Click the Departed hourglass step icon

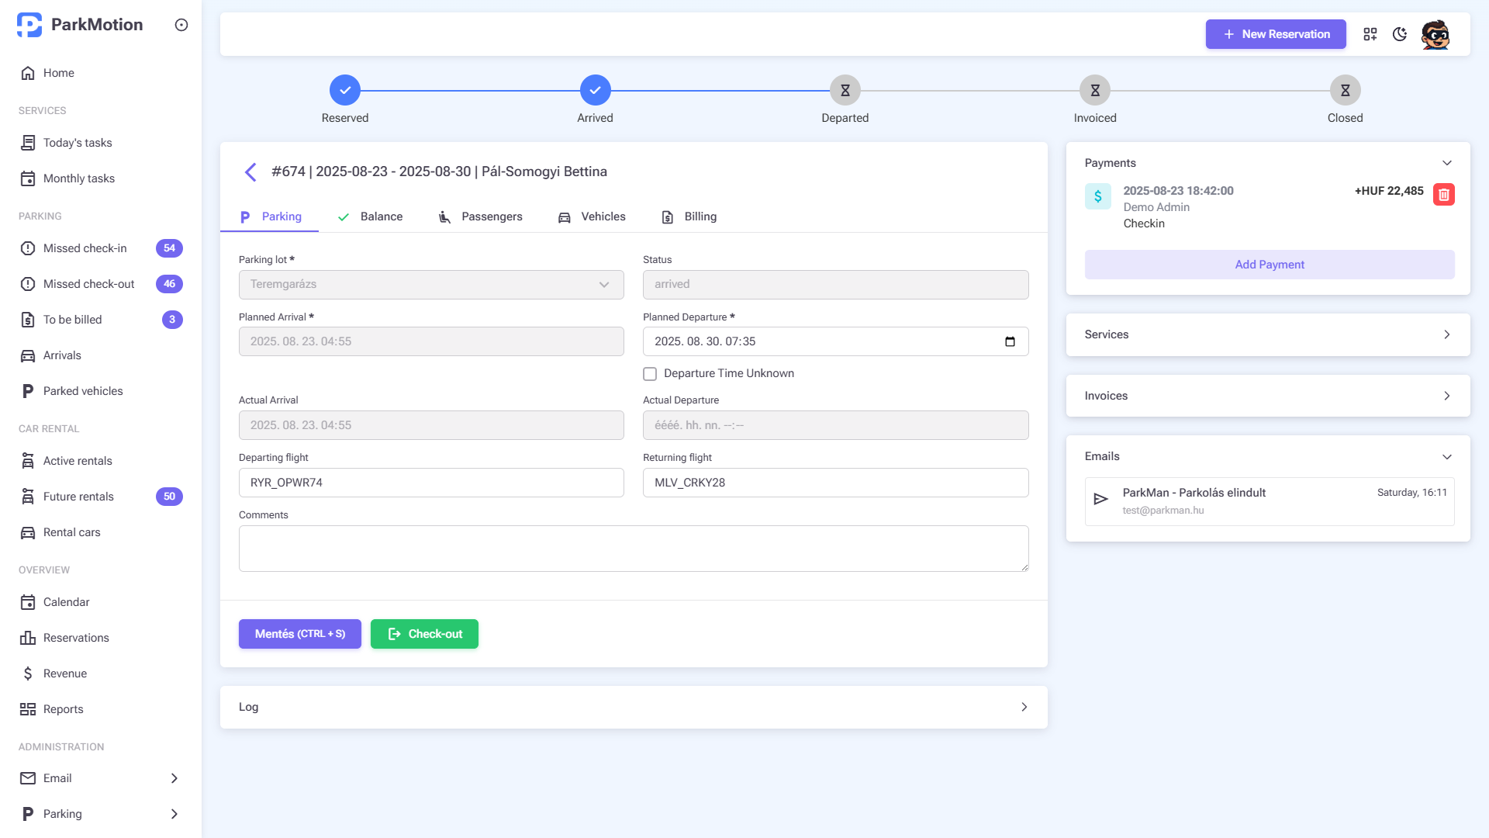[x=845, y=91]
